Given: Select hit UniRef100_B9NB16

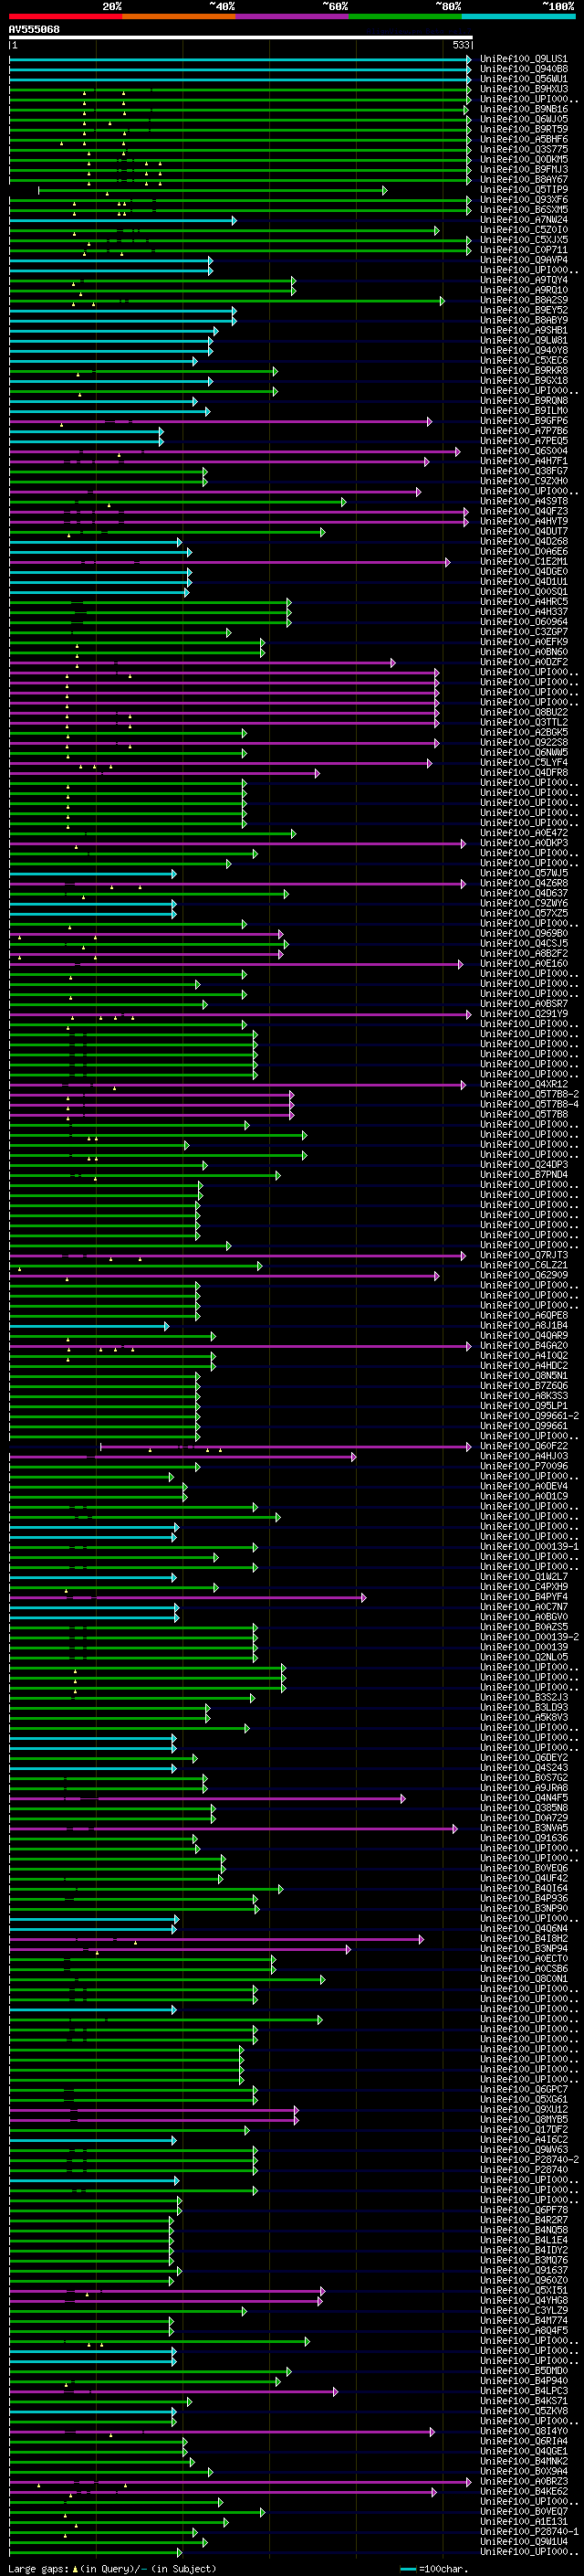Looking at the screenshot, I should point(523,109).
